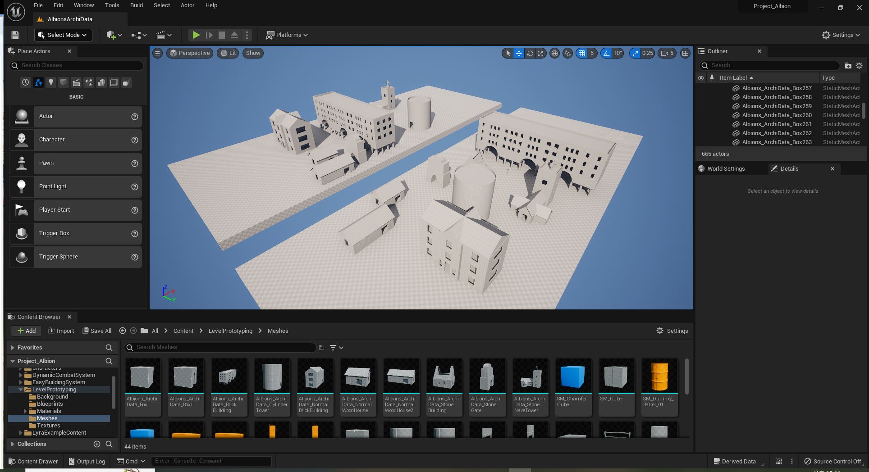The height and width of the screenshot is (472, 869).
Task: Toggle rotation snapping in the viewport
Action: pos(606,53)
